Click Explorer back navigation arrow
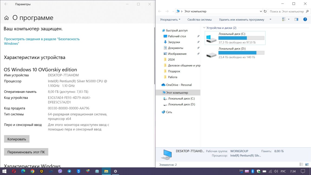Viewport: 311px width, 175px height. pyautogui.click(x=160, y=11)
